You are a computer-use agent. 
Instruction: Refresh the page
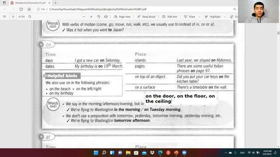click(x=21, y=9)
